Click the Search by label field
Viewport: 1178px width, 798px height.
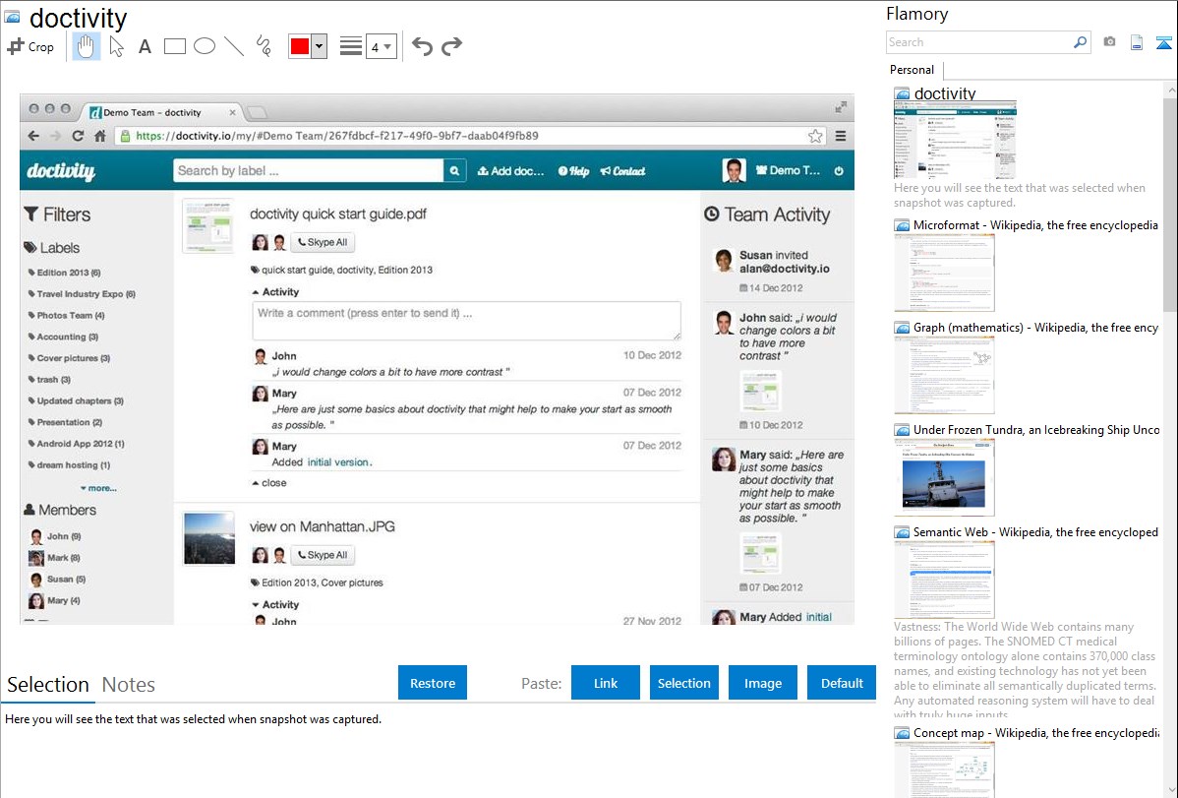(x=308, y=171)
